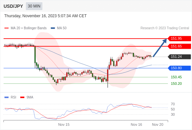
Task: Click the 151.65 red resistance label
Action: coord(179,46)
